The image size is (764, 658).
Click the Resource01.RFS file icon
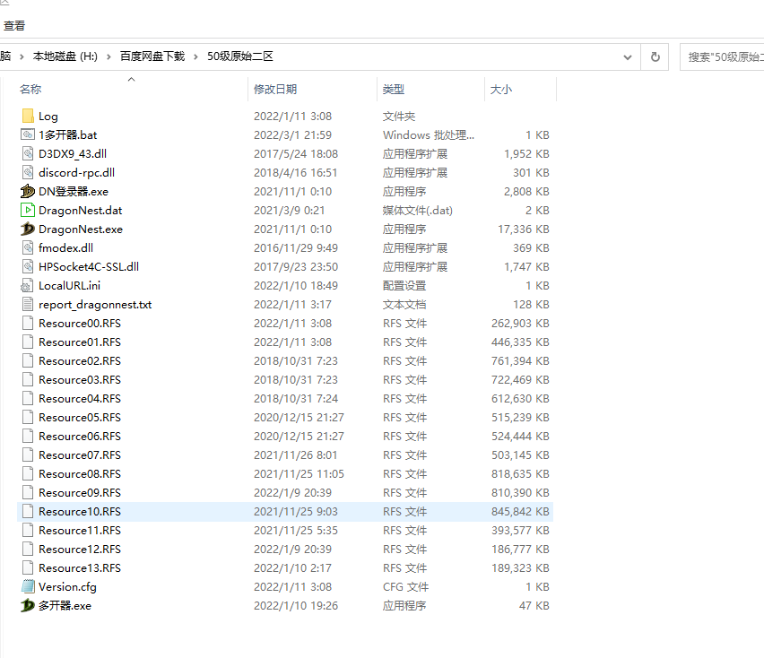[28, 342]
